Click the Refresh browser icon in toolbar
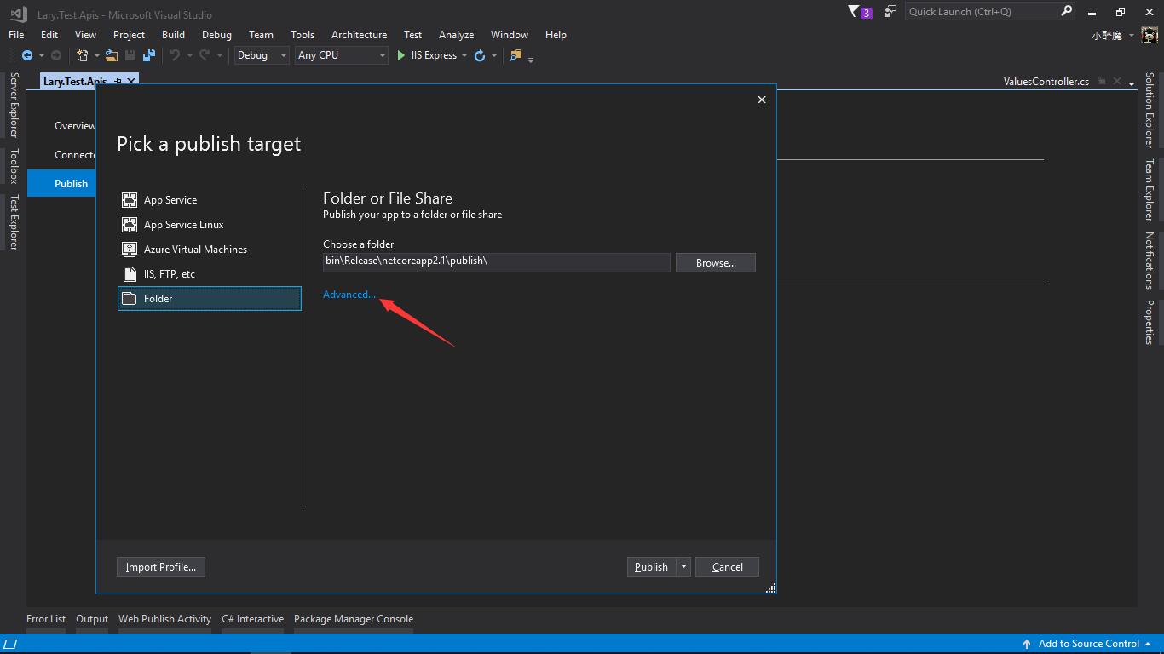This screenshot has height=654, width=1164. [480, 55]
